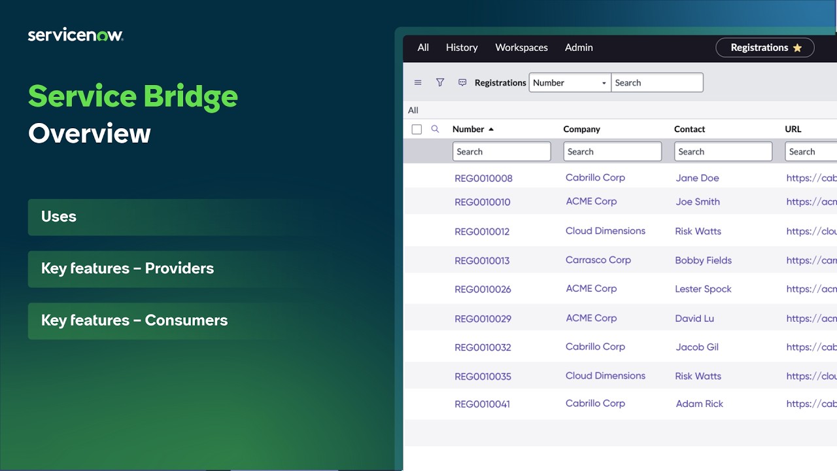The height and width of the screenshot is (471, 837).
Task: Click contact David Lu
Action: [694, 319]
